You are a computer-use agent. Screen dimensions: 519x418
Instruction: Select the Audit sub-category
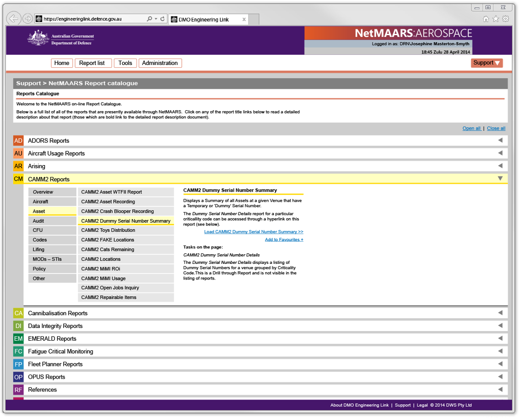point(52,221)
